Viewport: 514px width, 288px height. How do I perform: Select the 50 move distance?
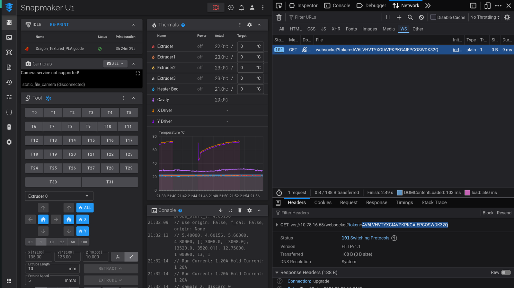(x=73, y=242)
